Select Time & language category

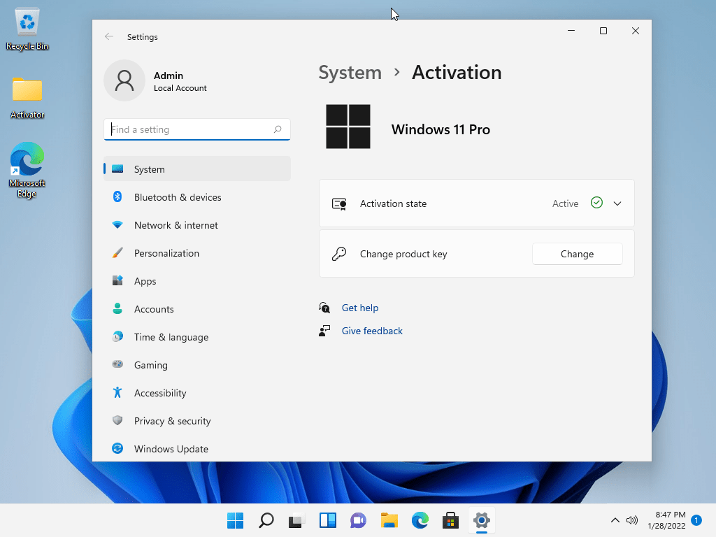coord(196,337)
